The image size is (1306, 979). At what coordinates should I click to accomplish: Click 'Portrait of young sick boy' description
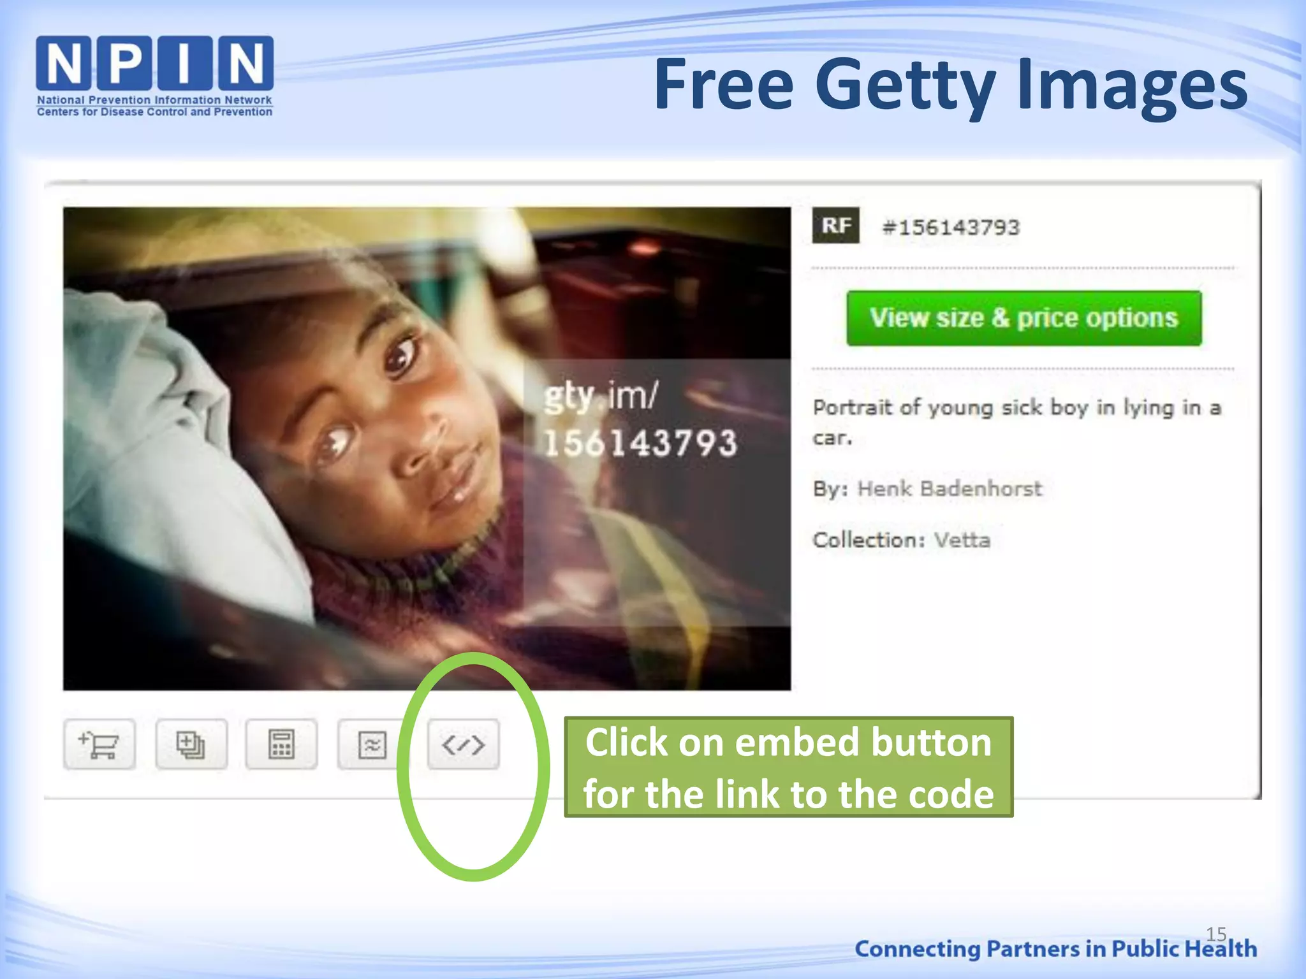(1016, 422)
